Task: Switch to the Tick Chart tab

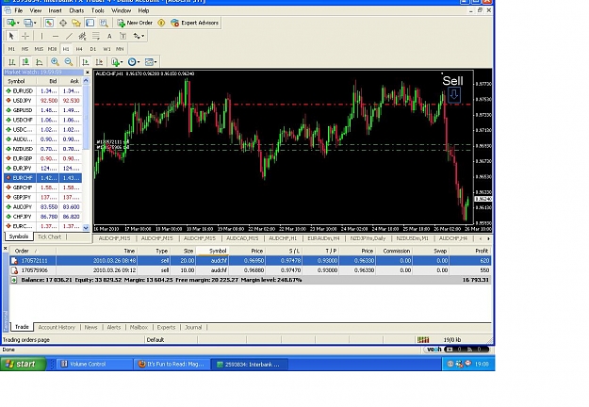Action: click(x=49, y=236)
